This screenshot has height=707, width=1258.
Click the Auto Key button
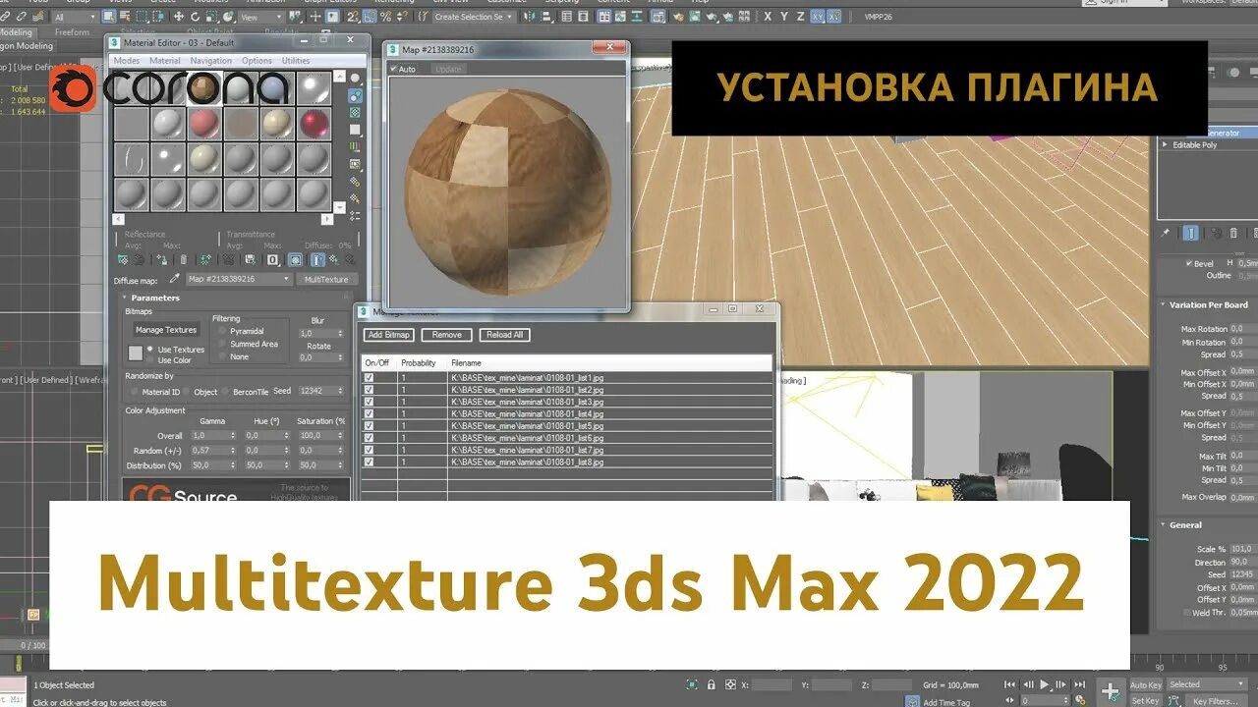[x=1145, y=684]
